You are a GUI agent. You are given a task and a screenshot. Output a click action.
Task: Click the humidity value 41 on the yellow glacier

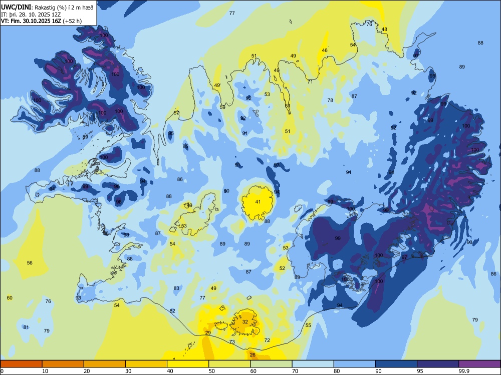coord(258,202)
